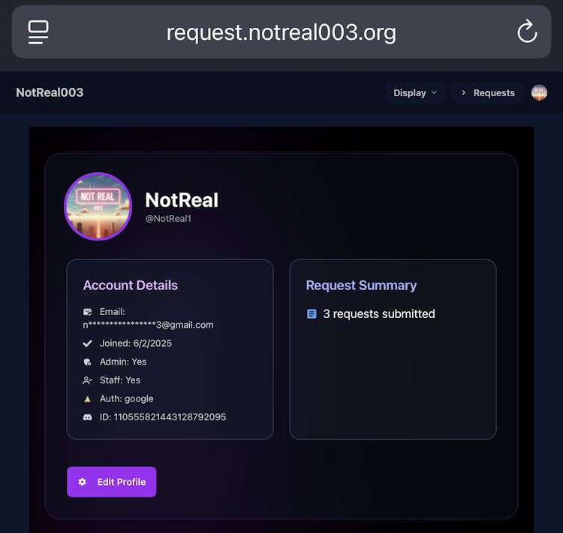Click the gear icon in Edit Profile
Image resolution: width=563 pixels, height=533 pixels.
coord(83,482)
